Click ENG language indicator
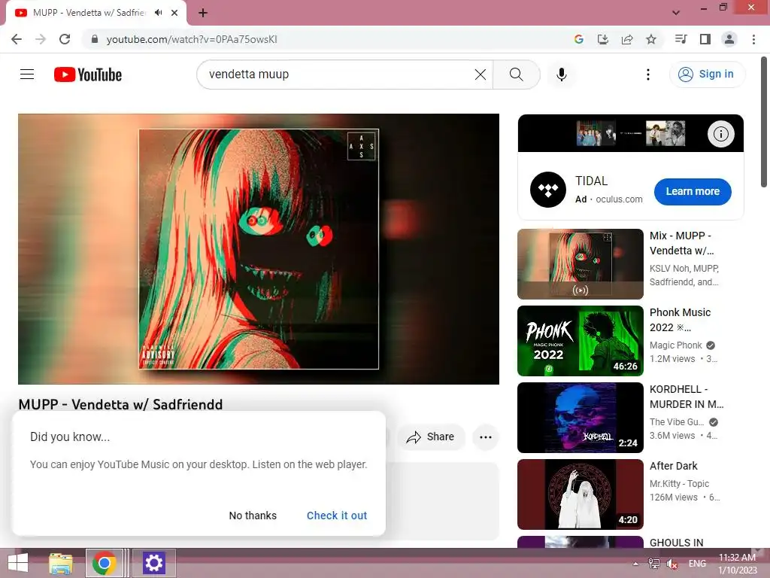Screen dimensions: 770x578 click(x=697, y=563)
